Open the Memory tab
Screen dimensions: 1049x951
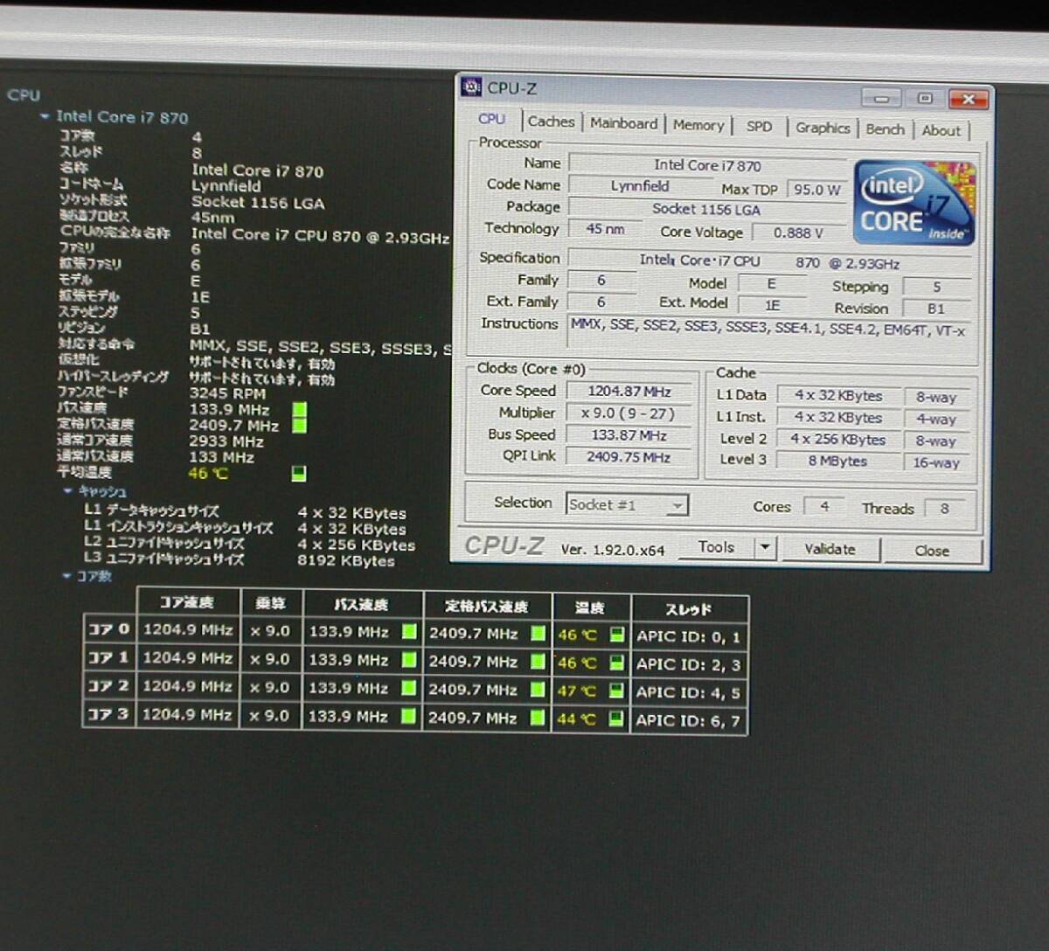coord(698,125)
